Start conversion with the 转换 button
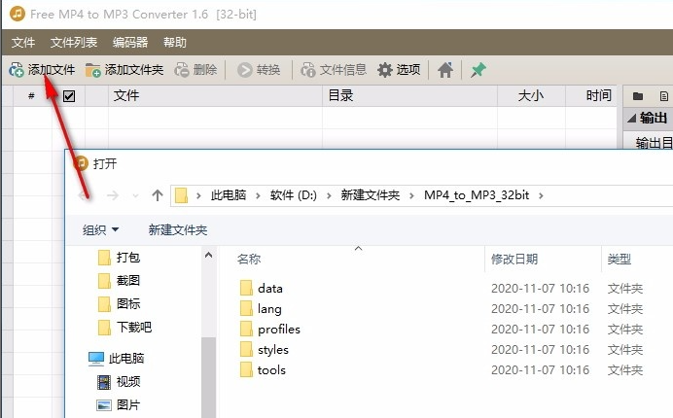This screenshot has height=418, width=673. tap(259, 70)
